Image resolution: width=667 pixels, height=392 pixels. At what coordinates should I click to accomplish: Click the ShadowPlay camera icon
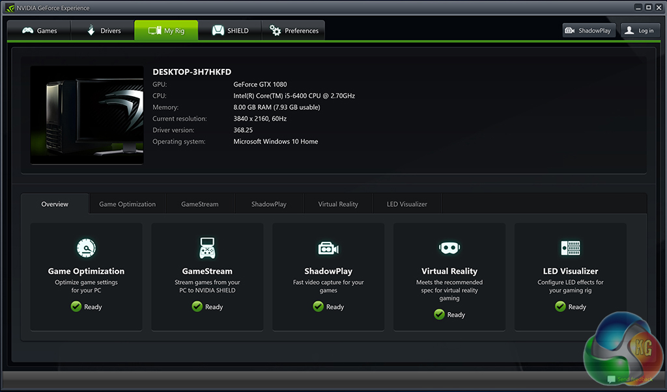coord(328,248)
